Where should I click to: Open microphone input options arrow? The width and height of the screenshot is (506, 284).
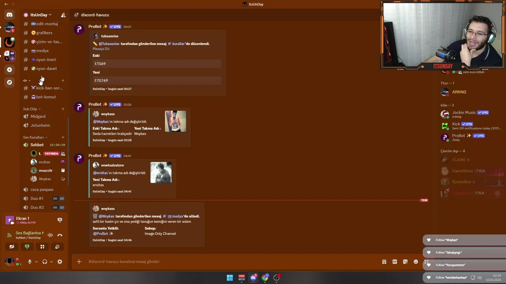point(36,262)
